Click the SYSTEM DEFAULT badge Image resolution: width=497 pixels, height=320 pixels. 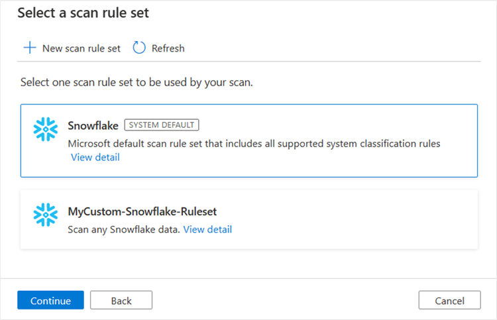click(x=162, y=125)
